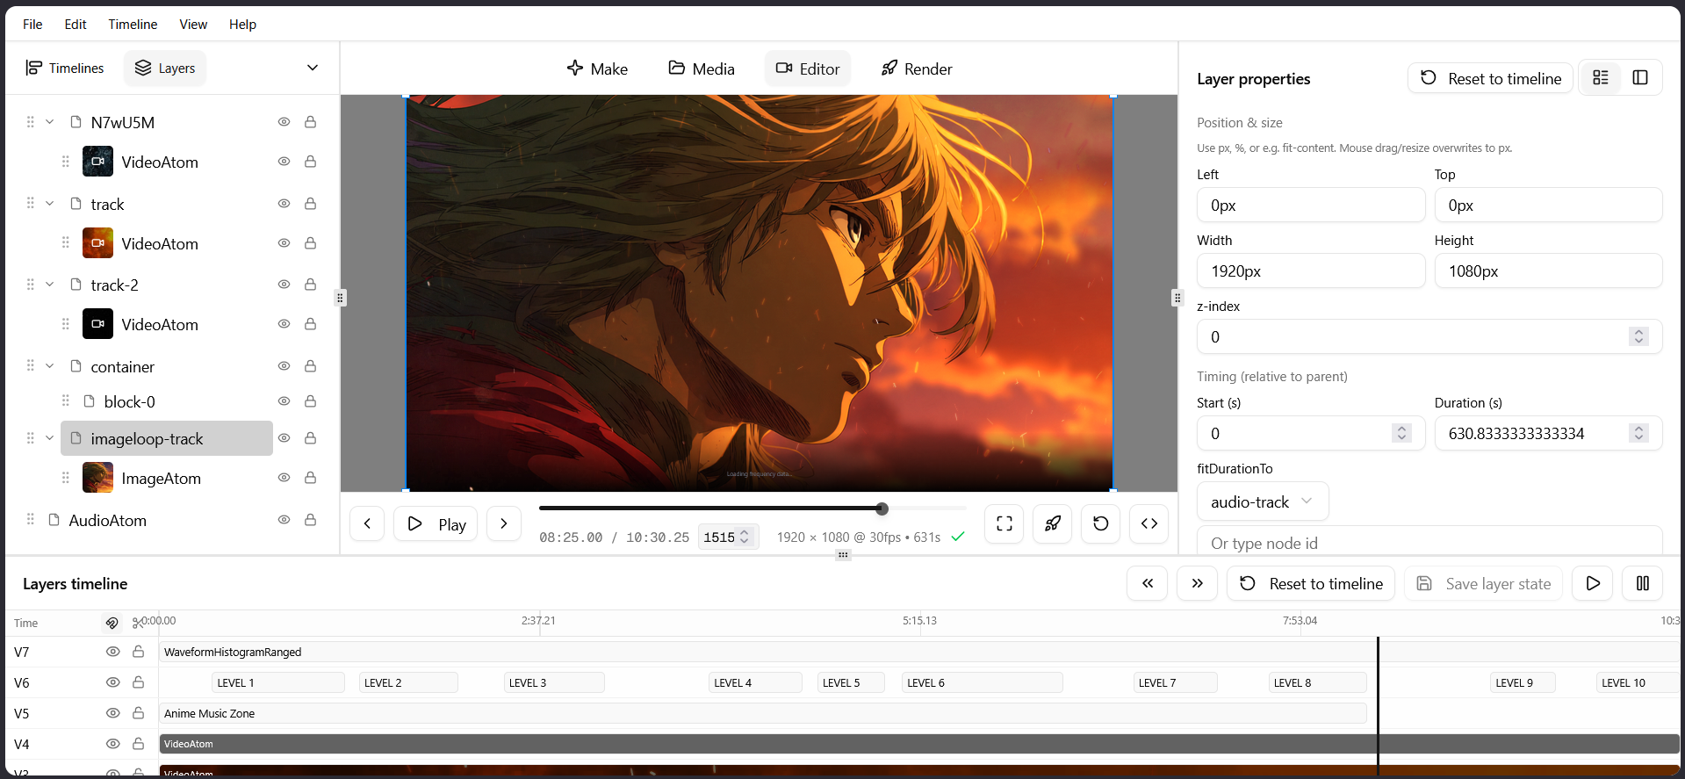Lock the track-2 layer
Screen dimensions: 1685x779
click(310, 285)
